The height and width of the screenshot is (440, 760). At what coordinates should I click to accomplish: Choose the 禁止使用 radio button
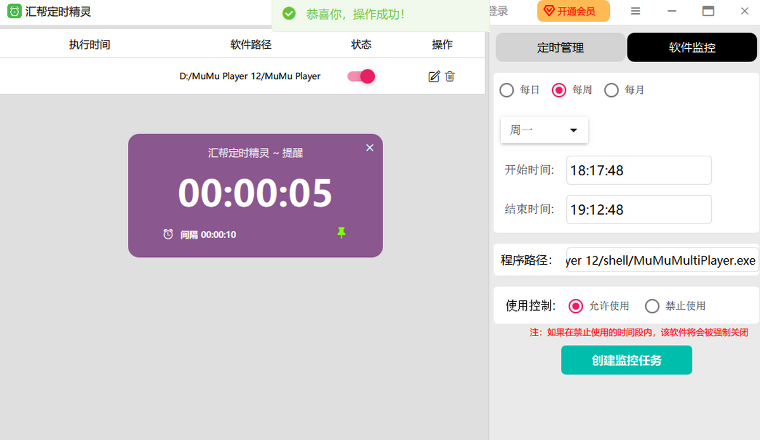[x=652, y=306]
